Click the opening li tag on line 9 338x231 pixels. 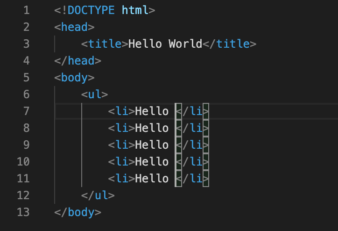pyautogui.click(x=121, y=144)
